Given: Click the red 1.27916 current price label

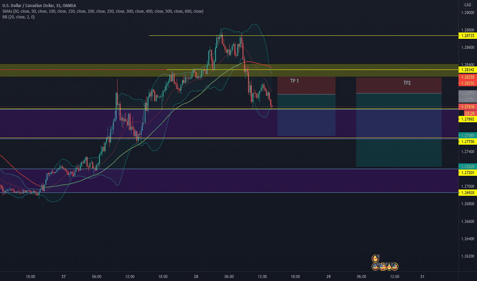Looking at the screenshot, I should [467, 107].
